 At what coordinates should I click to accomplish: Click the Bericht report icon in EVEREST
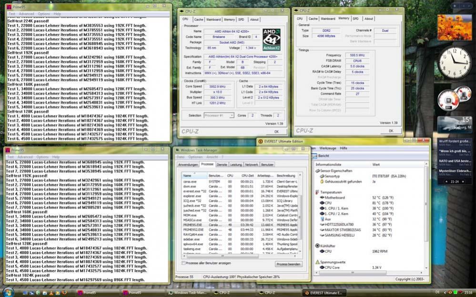click(314, 156)
